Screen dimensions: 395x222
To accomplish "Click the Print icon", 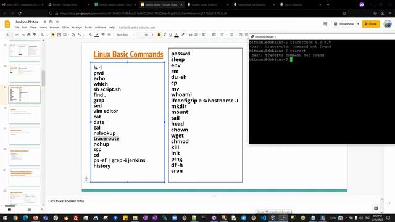I will [x=29, y=35].
